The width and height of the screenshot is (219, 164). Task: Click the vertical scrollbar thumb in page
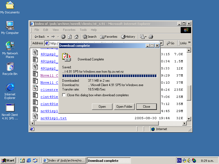coord(189,93)
